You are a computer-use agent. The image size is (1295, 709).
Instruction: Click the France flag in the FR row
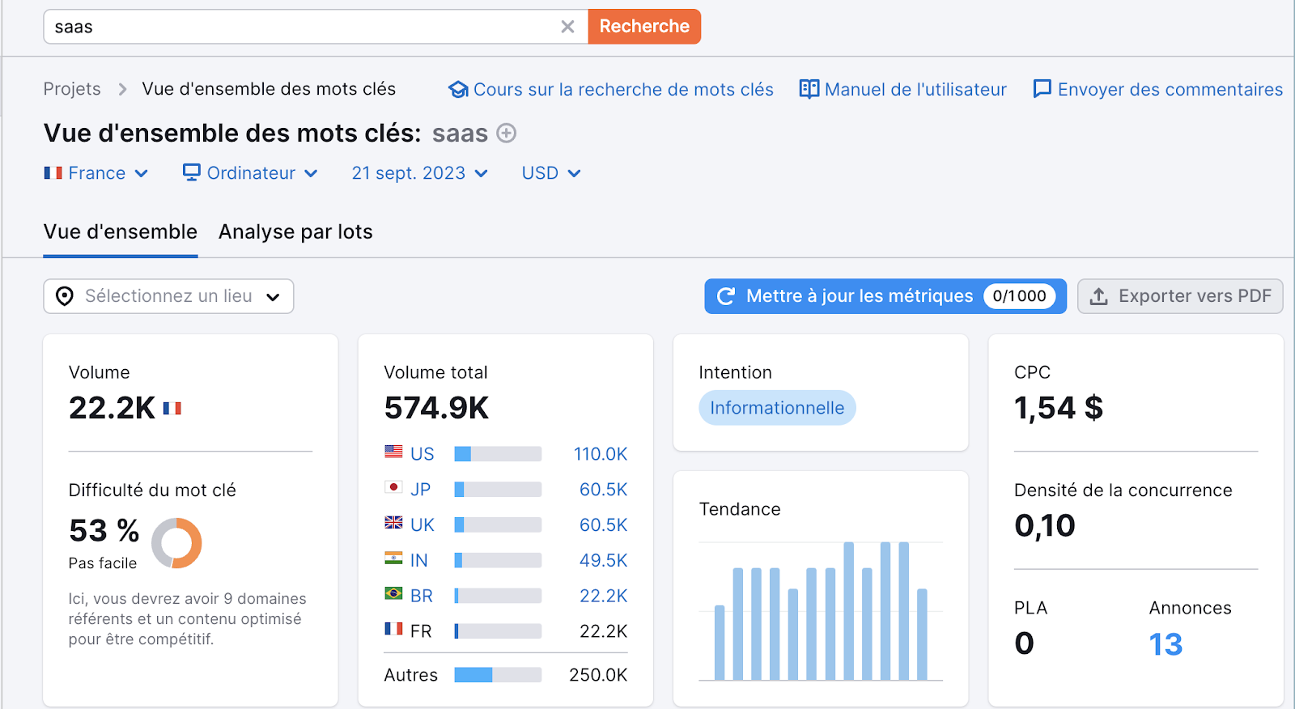point(393,629)
